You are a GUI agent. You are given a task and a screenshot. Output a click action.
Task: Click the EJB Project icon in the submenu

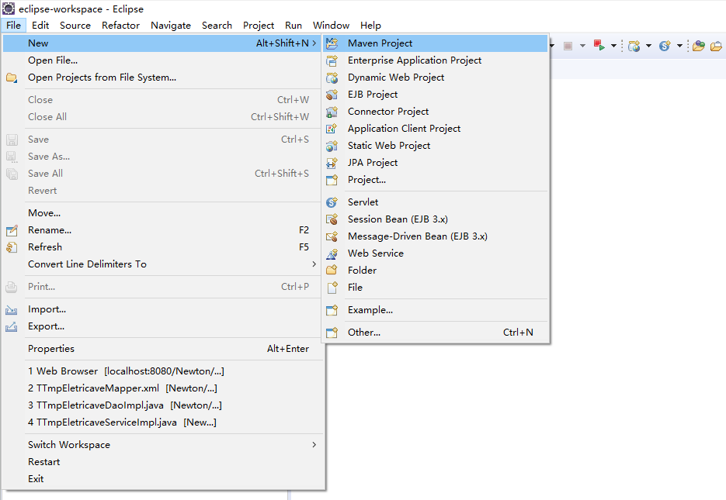tap(332, 94)
